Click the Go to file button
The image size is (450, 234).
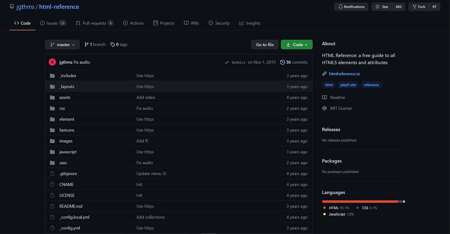(264, 44)
